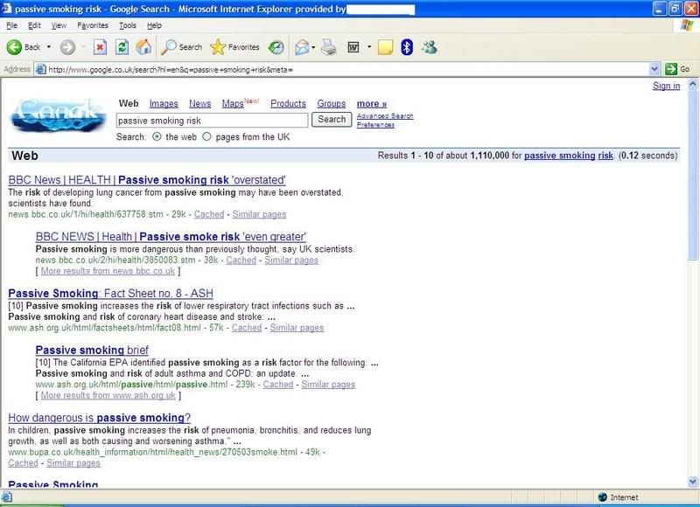Open Cached link for passive.html result

pyautogui.click(x=278, y=385)
